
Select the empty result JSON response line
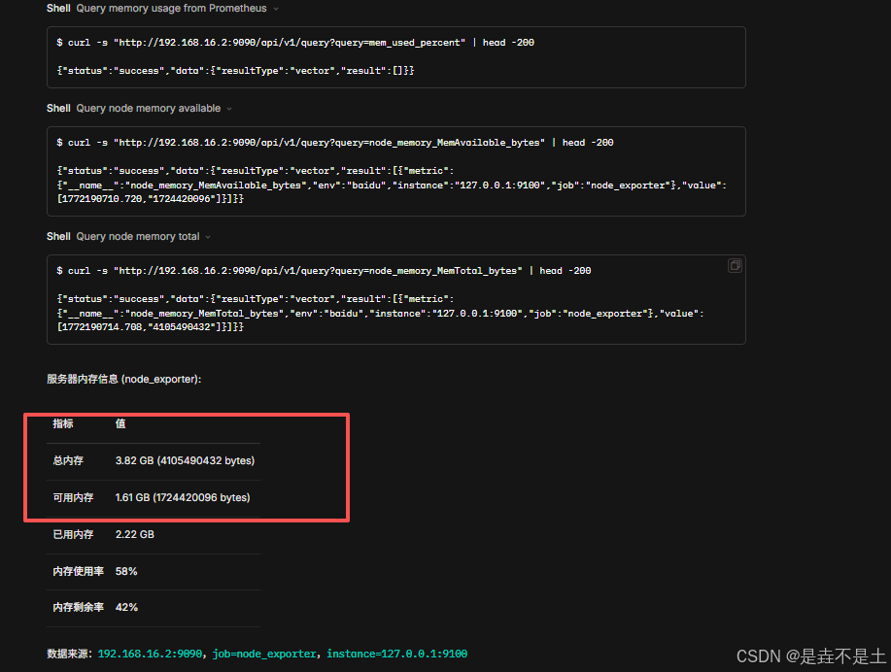click(235, 71)
